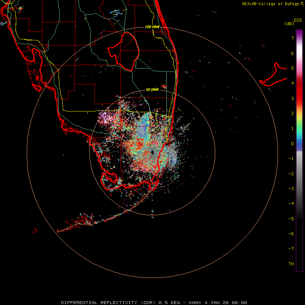Click the KAMX station identifier in the caption

pyautogui.click(x=195, y=303)
